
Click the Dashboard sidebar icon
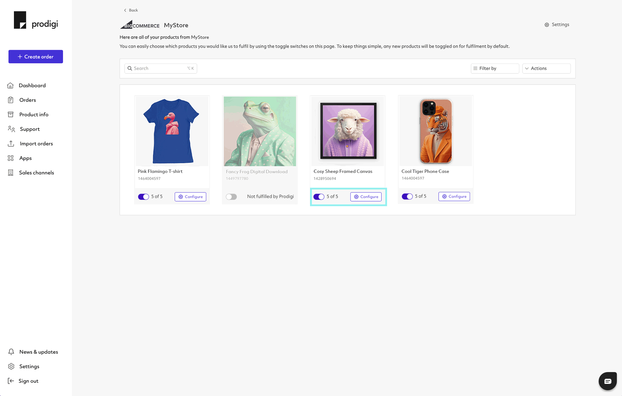point(10,85)
